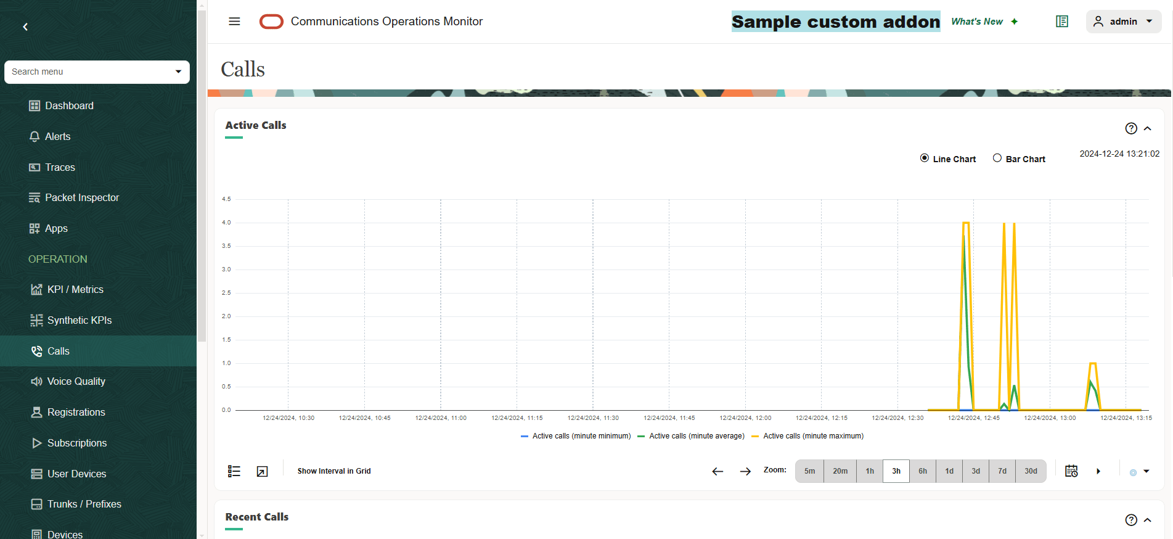Set zoom to 1d

949,471
